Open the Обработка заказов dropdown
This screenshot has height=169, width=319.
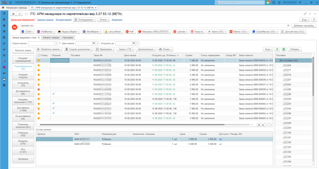(x=49, y=49)
